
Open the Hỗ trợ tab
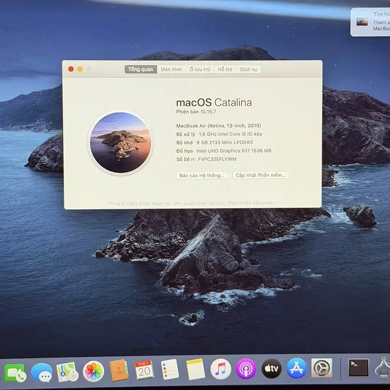[x=225, y=69]
